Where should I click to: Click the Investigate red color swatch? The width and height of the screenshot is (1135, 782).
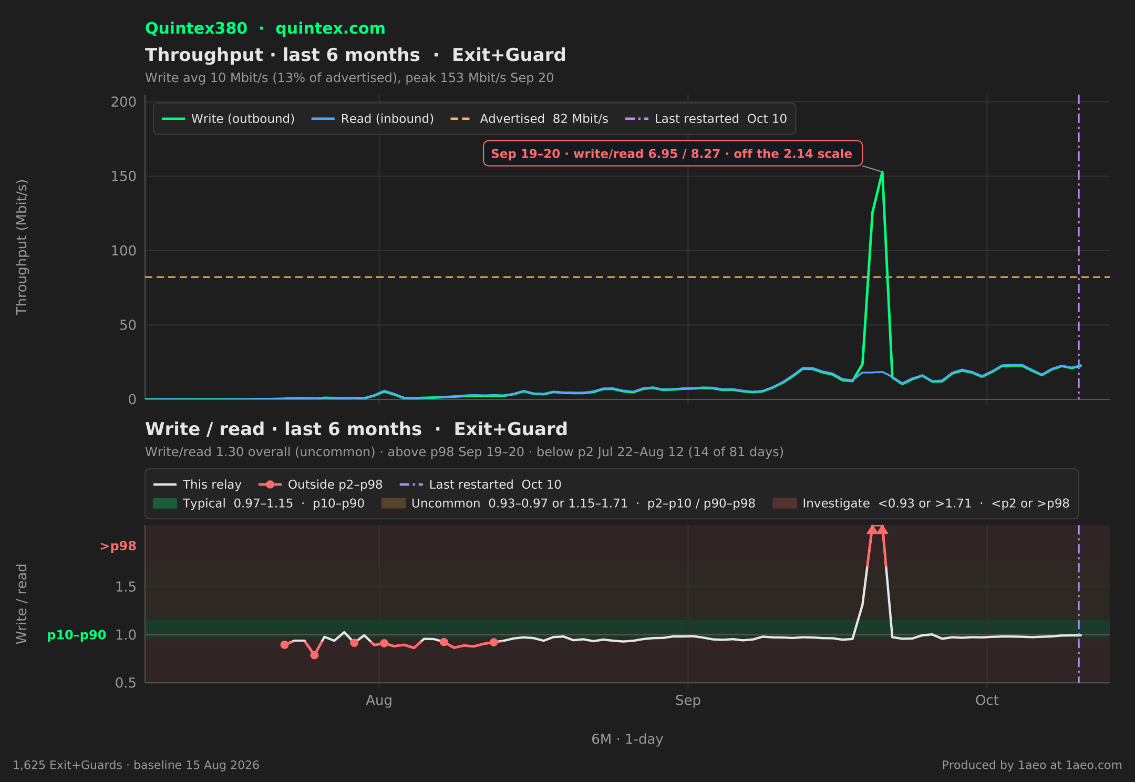785,503
